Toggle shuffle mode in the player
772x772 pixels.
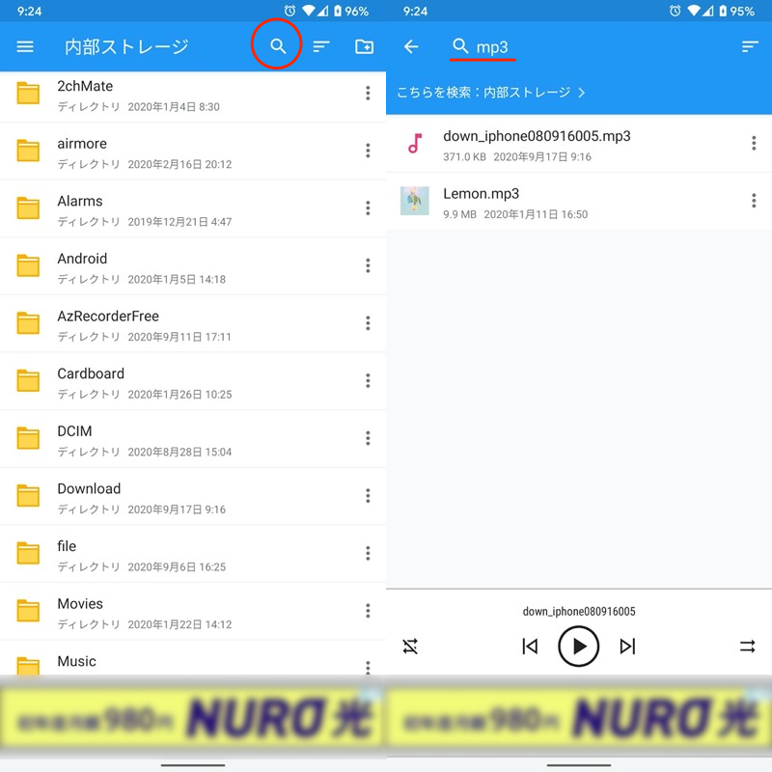(410, 647)
